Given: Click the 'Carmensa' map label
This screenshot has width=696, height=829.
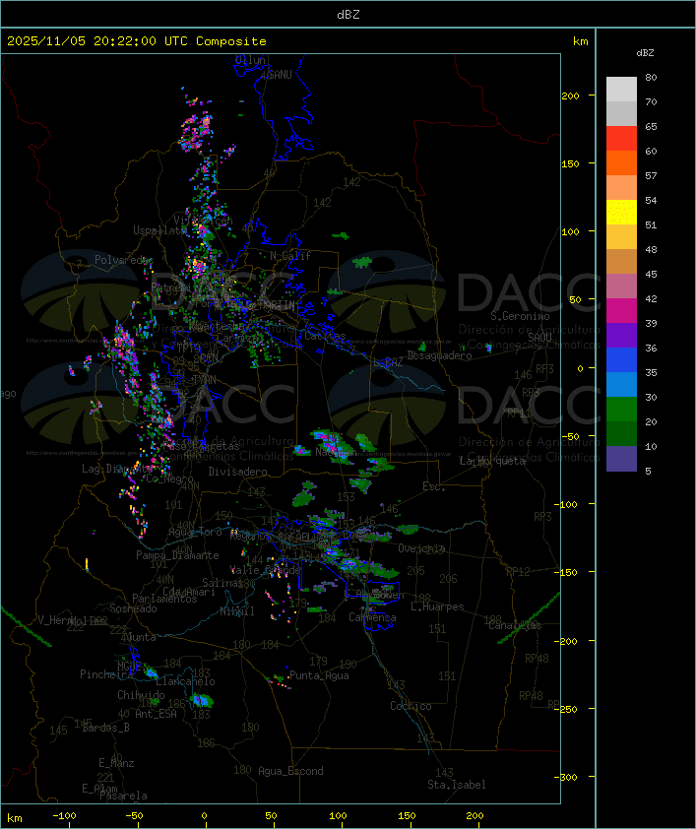Looking at the screenshot, I should [372, 617].
